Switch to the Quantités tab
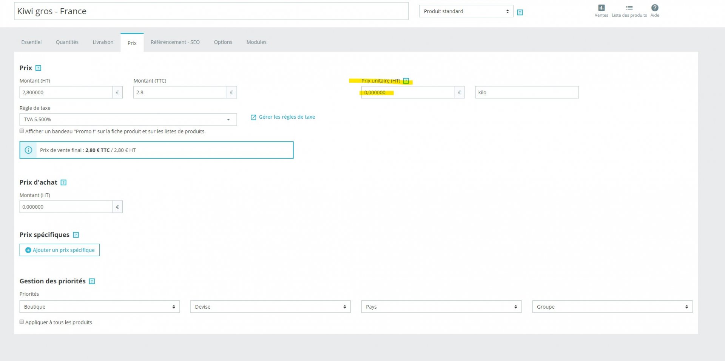Image resolution: width=725 pixels, height=361 pixels. pos(67,42)
